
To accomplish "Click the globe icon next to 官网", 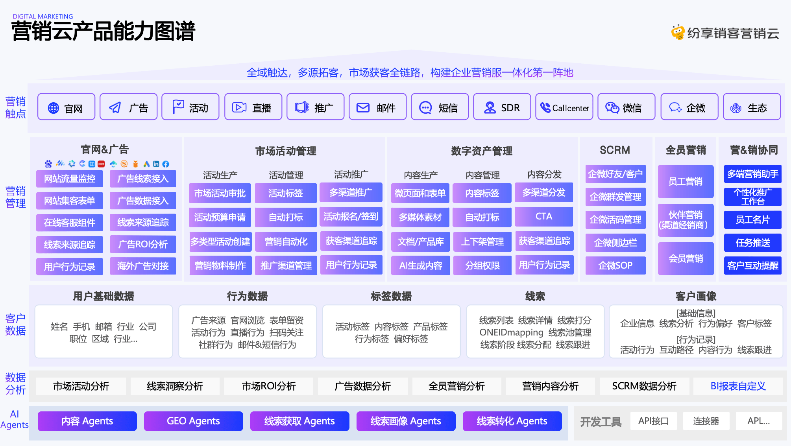I will (54, 108).
